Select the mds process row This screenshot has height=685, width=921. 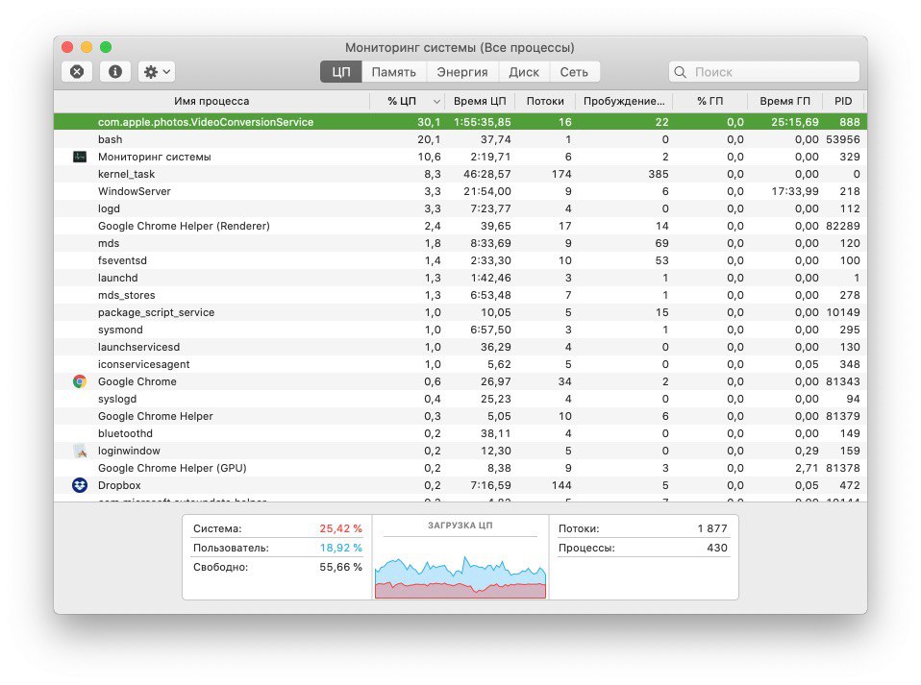click(460, 243)
